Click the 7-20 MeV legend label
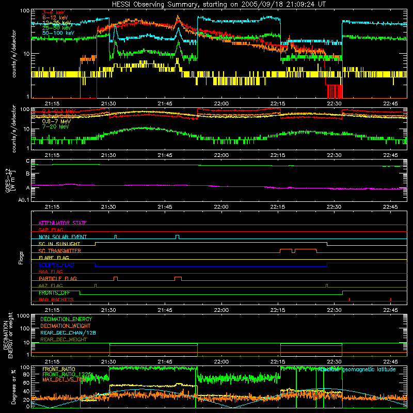413x413 pixels. [x=56, y=126]
